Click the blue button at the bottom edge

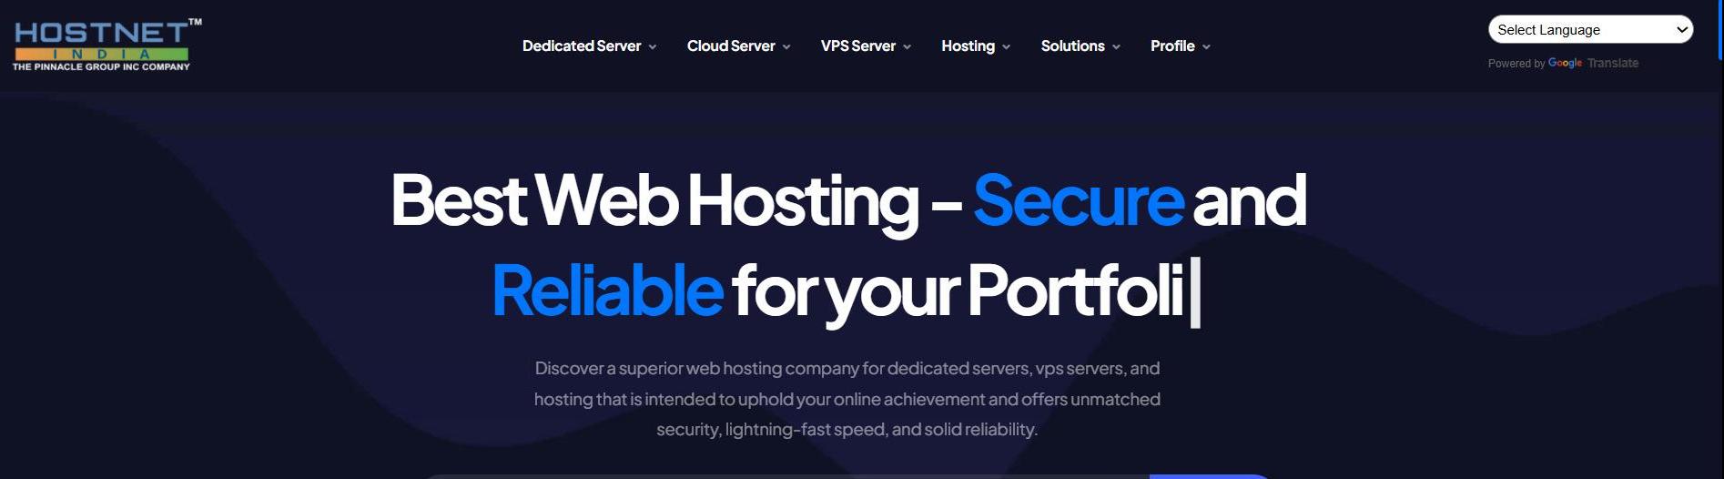[x=1210, y=476]
